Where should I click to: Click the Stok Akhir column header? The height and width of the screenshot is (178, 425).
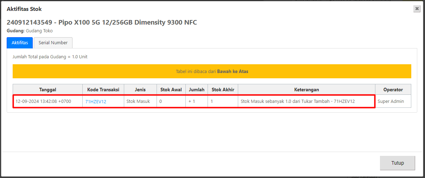223,90
